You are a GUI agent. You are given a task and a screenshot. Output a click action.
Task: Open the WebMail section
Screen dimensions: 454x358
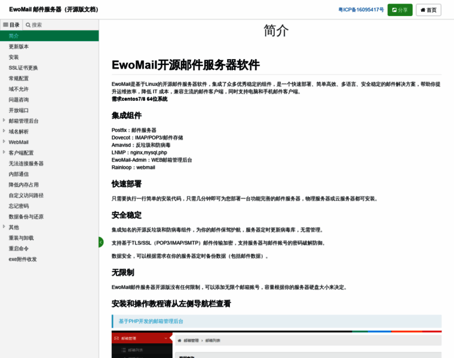(19, 142)
